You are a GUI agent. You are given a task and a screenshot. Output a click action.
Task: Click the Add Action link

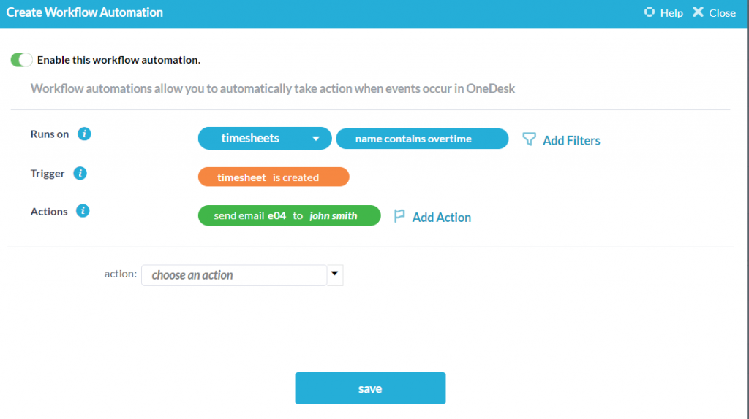tap(441, 218)
